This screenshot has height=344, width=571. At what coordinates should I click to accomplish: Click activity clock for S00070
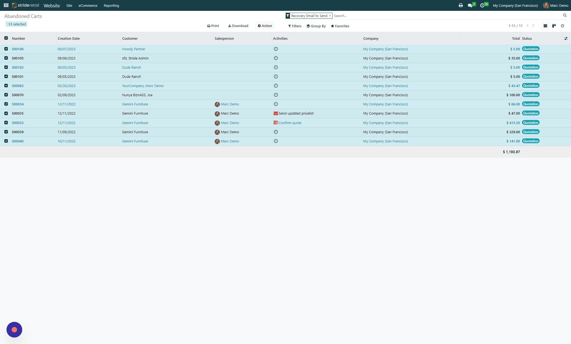pos(276,95)
